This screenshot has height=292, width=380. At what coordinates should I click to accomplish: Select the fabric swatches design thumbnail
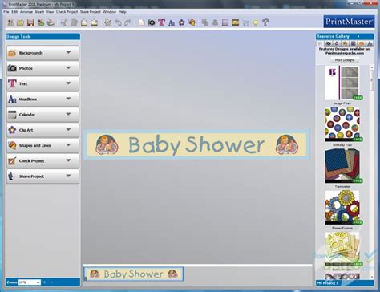342,166
